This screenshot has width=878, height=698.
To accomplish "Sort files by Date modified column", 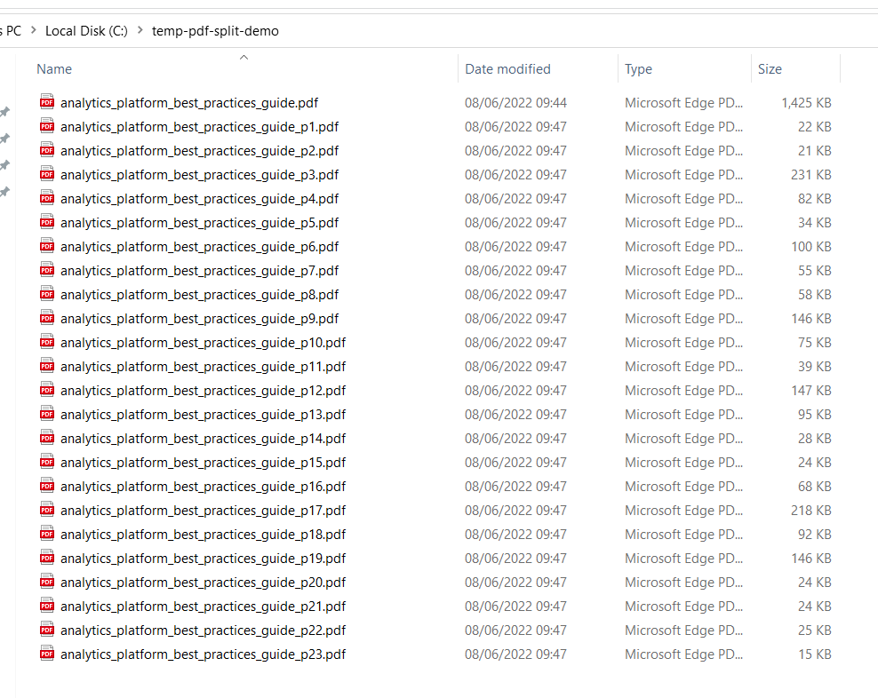I will click(x=508, y=69).
